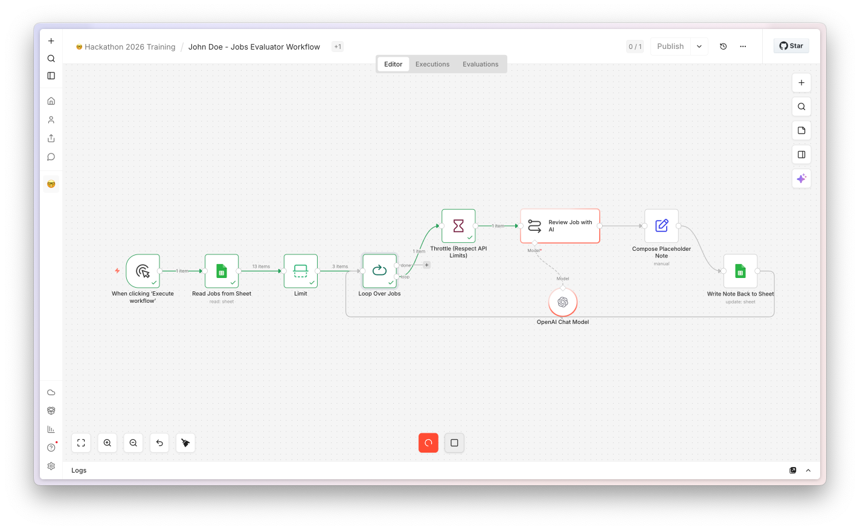Select the Throttle hourglass node
Viewport: 860px width, 530px height.
click(458, 226)
